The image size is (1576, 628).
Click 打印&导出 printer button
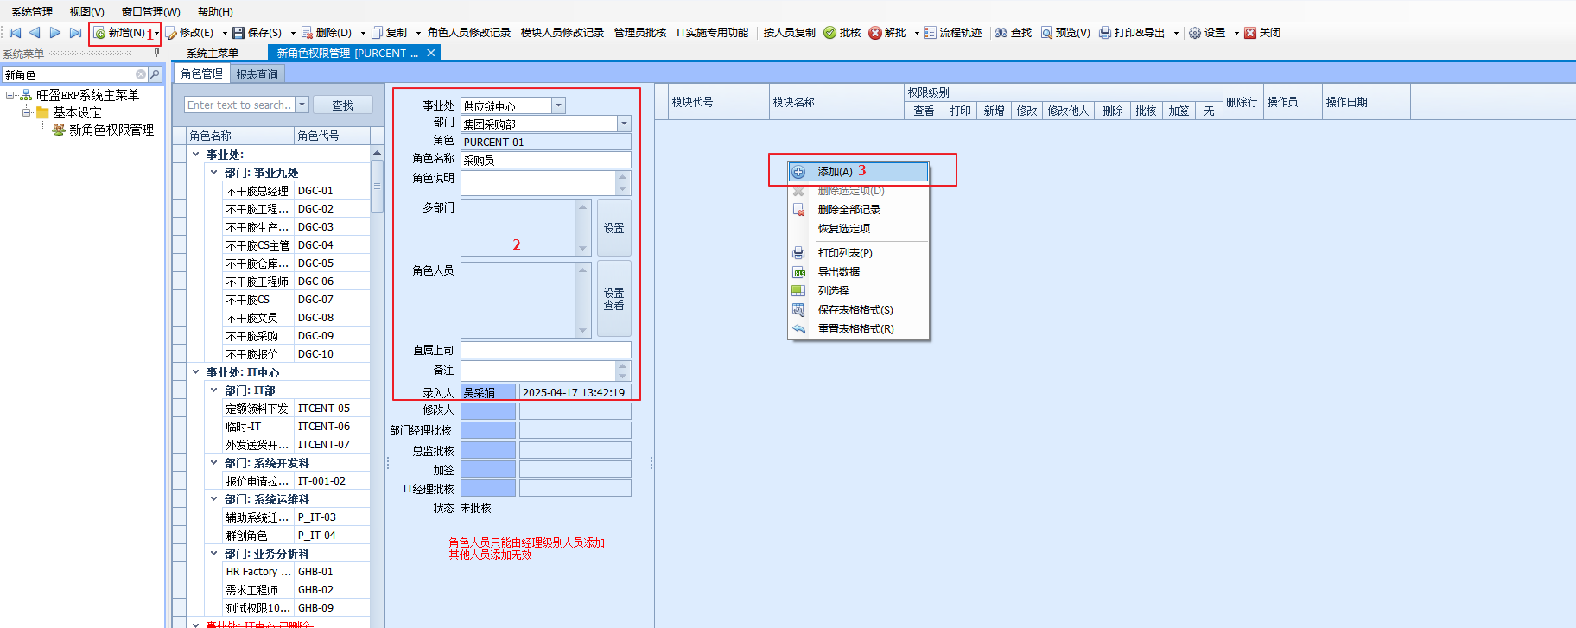click(1132, 33)
